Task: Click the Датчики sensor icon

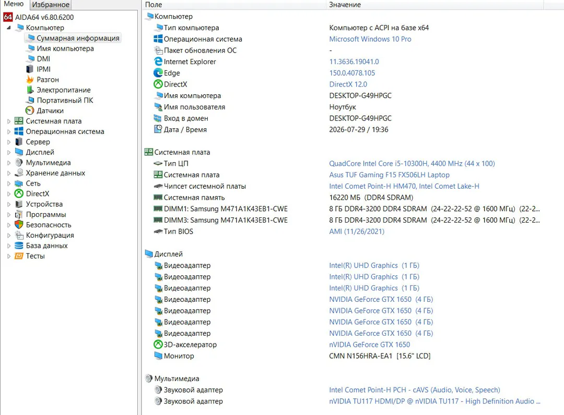Action: 30,111
